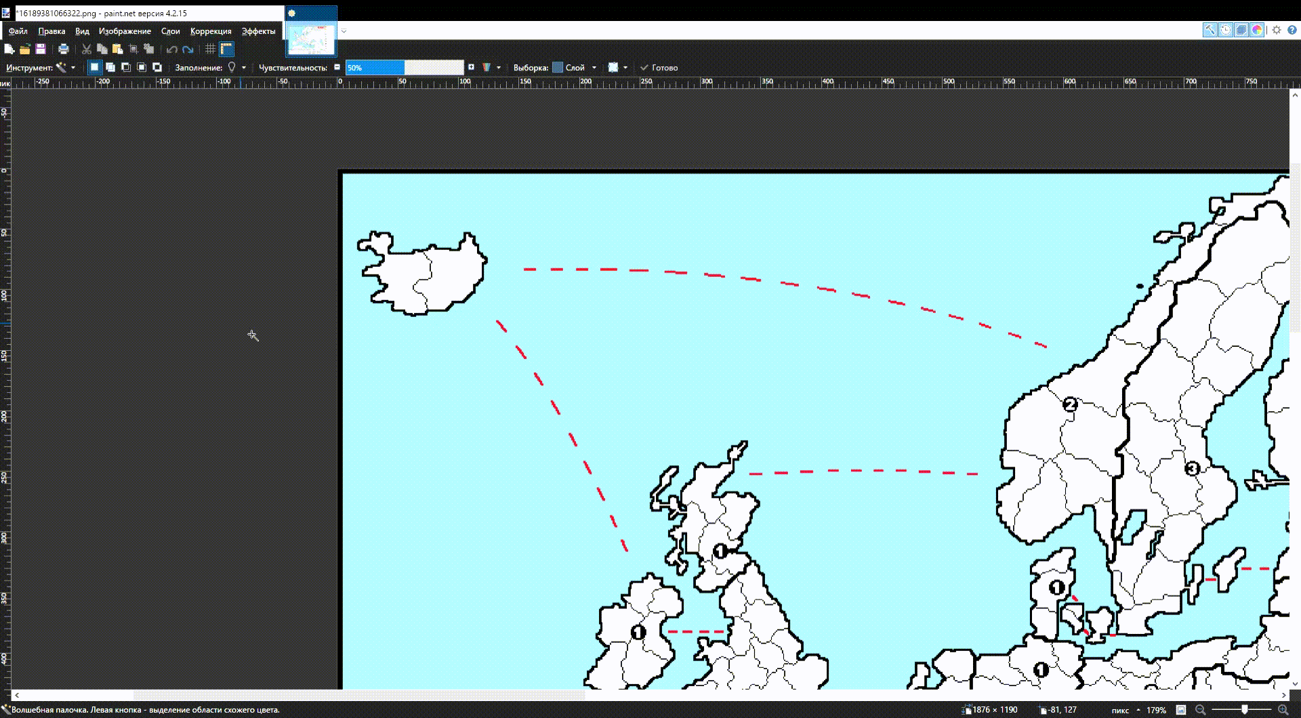Screen dimensions: 1301x718
Task: Paste from clipboard with Paste icon
Action: coord(117,49)
